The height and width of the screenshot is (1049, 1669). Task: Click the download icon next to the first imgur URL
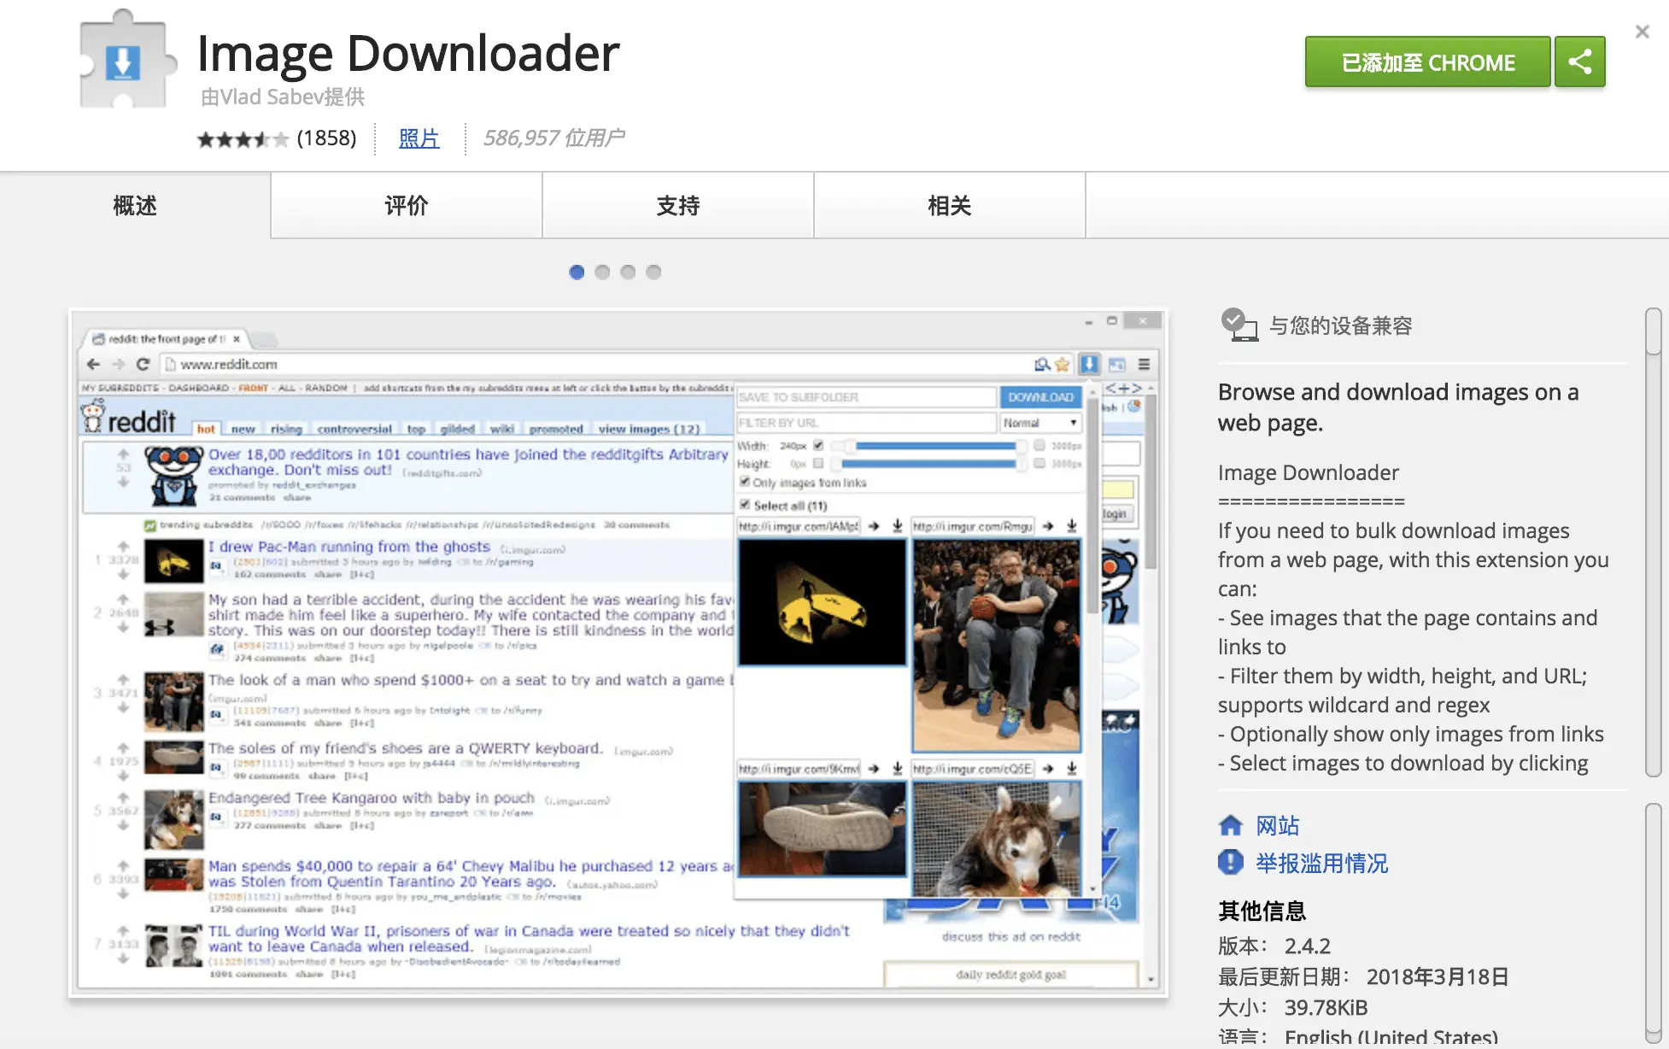point(898,527)
